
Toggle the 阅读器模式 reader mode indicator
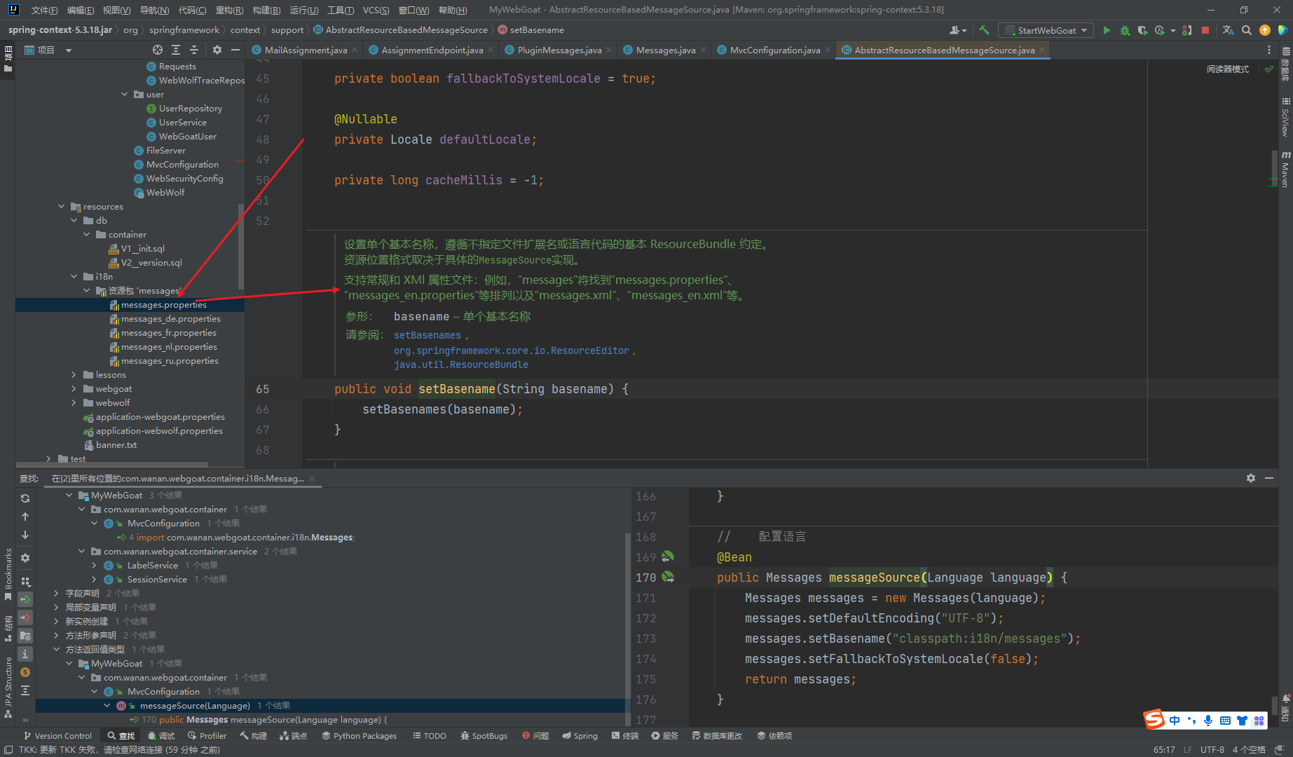[x=1227, y=69]
